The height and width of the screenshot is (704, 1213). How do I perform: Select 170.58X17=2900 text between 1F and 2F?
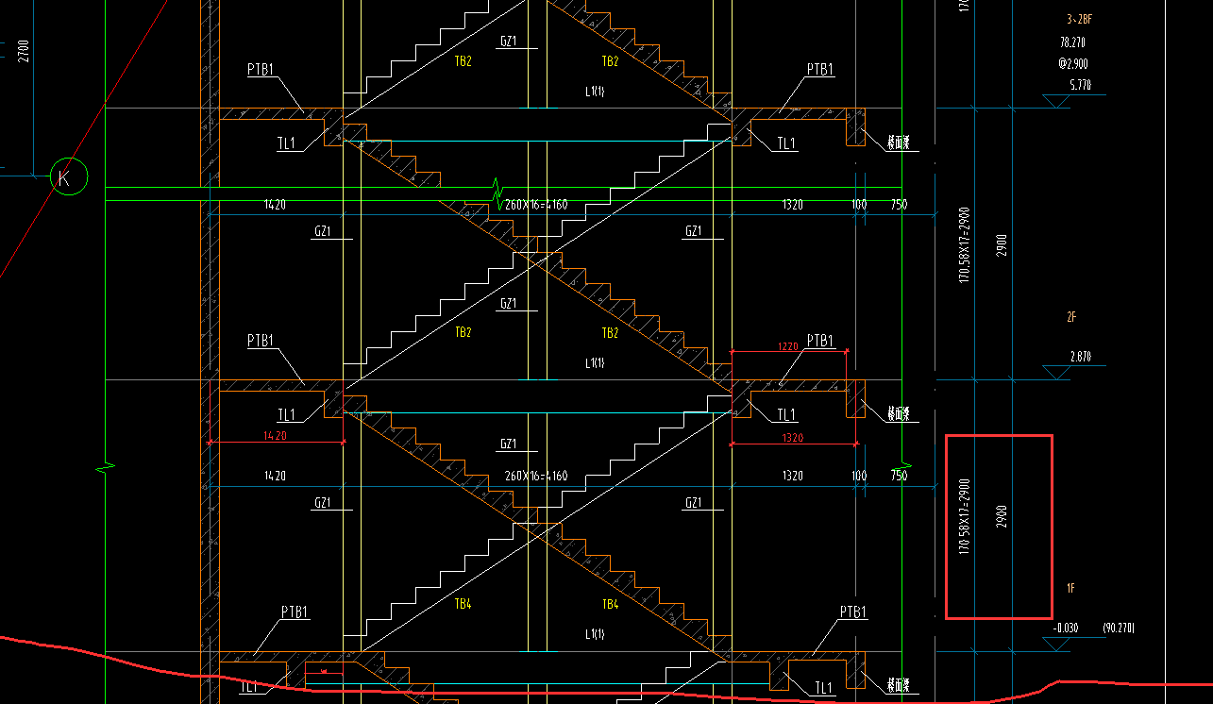pos(965,516)
